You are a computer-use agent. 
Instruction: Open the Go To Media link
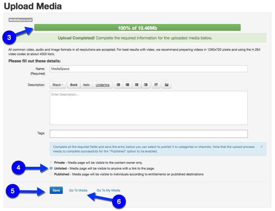click(78, 190)
